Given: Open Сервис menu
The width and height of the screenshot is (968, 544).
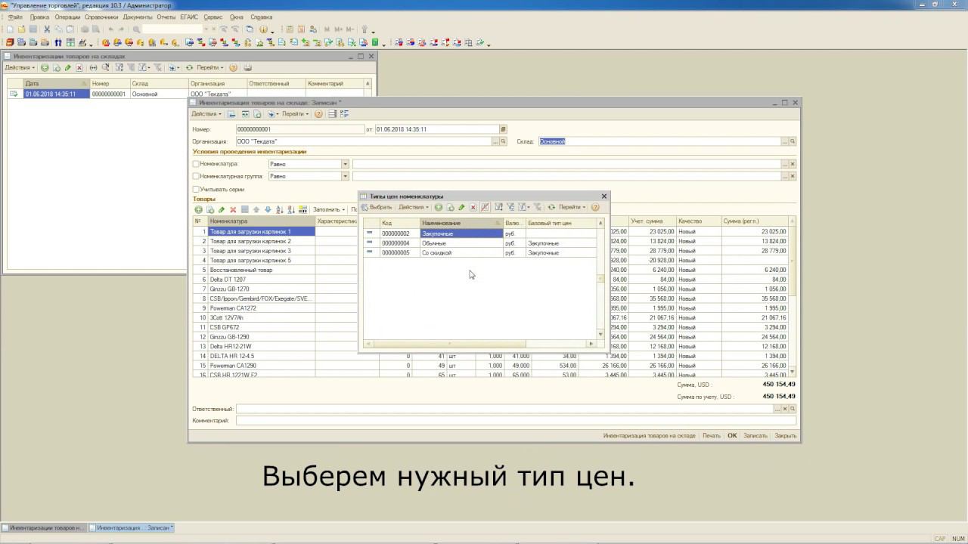Looking at the screenshot, I should 213,17.
